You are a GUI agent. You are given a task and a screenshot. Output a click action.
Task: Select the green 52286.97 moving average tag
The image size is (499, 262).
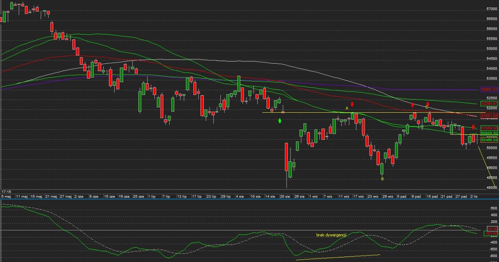pyautogui.click(x=489, y=103)
